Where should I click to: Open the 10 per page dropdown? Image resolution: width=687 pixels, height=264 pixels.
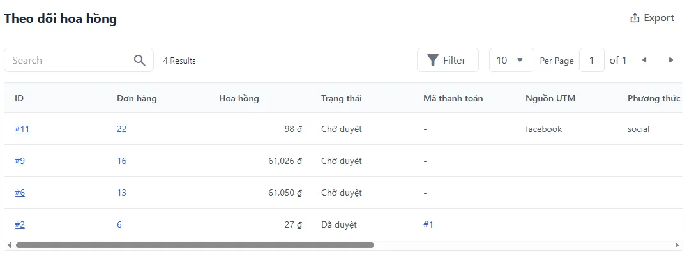(x=511, y=60)
